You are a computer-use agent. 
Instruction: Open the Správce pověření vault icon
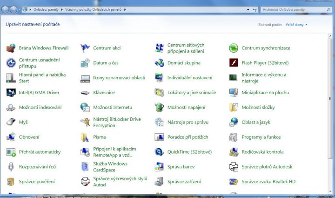click(x=11, y=182)
